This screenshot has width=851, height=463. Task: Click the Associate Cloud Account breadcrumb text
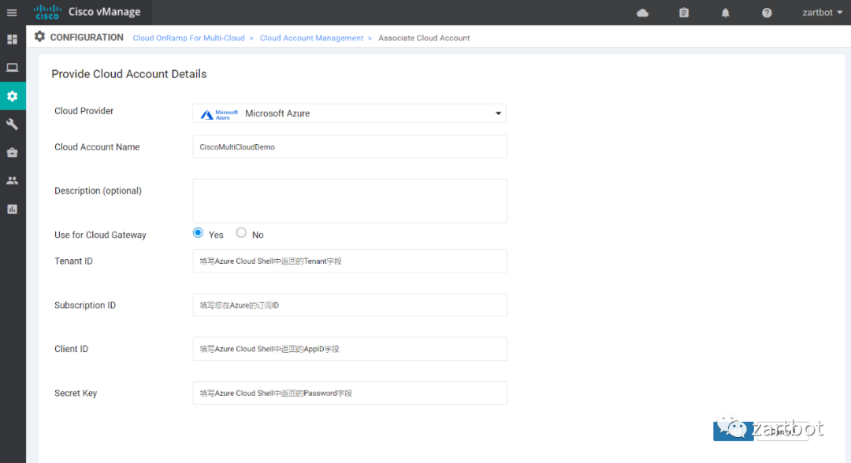424,38
